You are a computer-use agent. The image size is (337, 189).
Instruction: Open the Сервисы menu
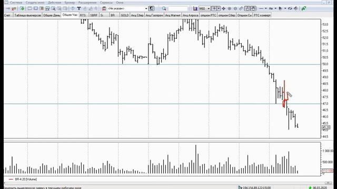106,3
